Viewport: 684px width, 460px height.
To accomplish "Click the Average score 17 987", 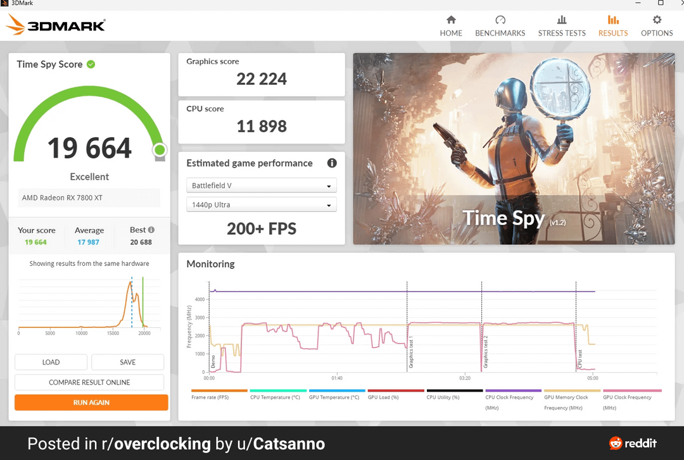I will click(x=88, y=242).
